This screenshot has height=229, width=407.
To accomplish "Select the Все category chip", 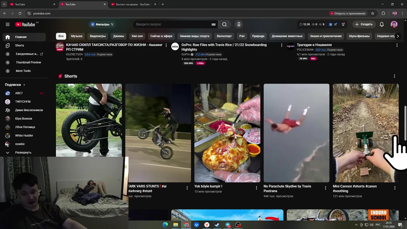I will (x=61, y=36).
